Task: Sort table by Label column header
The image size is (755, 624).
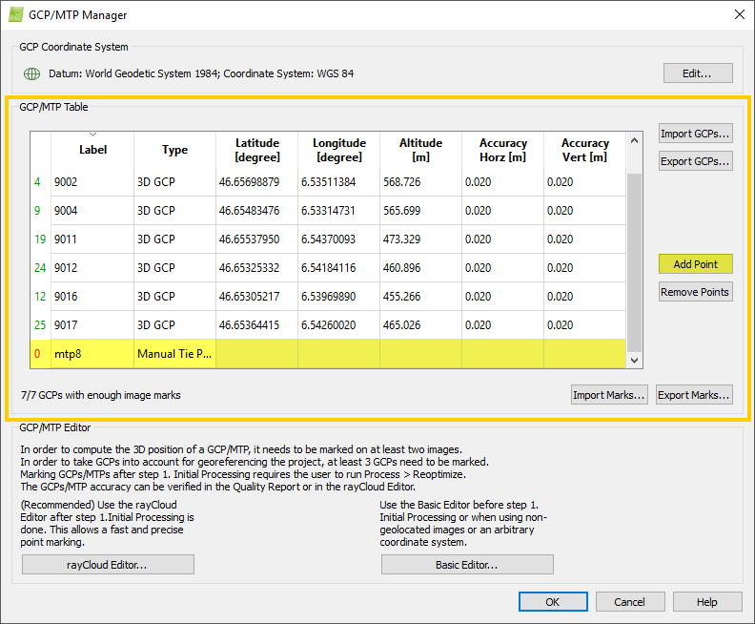Action: (92, 150)
